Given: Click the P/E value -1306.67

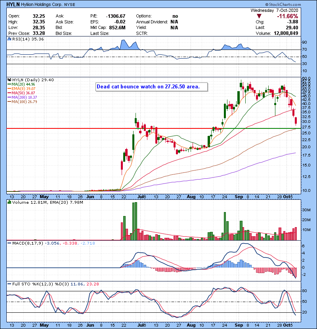Looking at the screenshot, I should tap(116, 16).
